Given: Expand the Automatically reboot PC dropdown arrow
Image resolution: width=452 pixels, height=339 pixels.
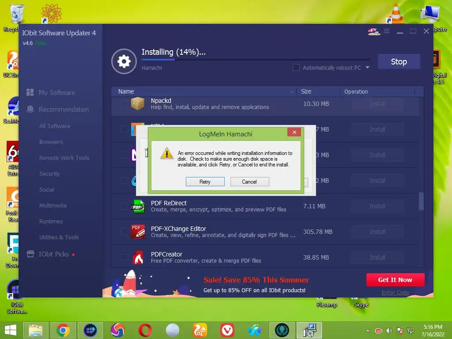Looking at the screenshot, I should click(368, 68).
